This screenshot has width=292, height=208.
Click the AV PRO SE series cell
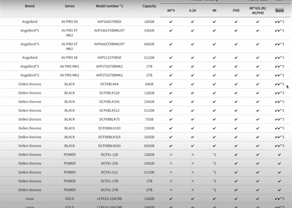(70, 58)
